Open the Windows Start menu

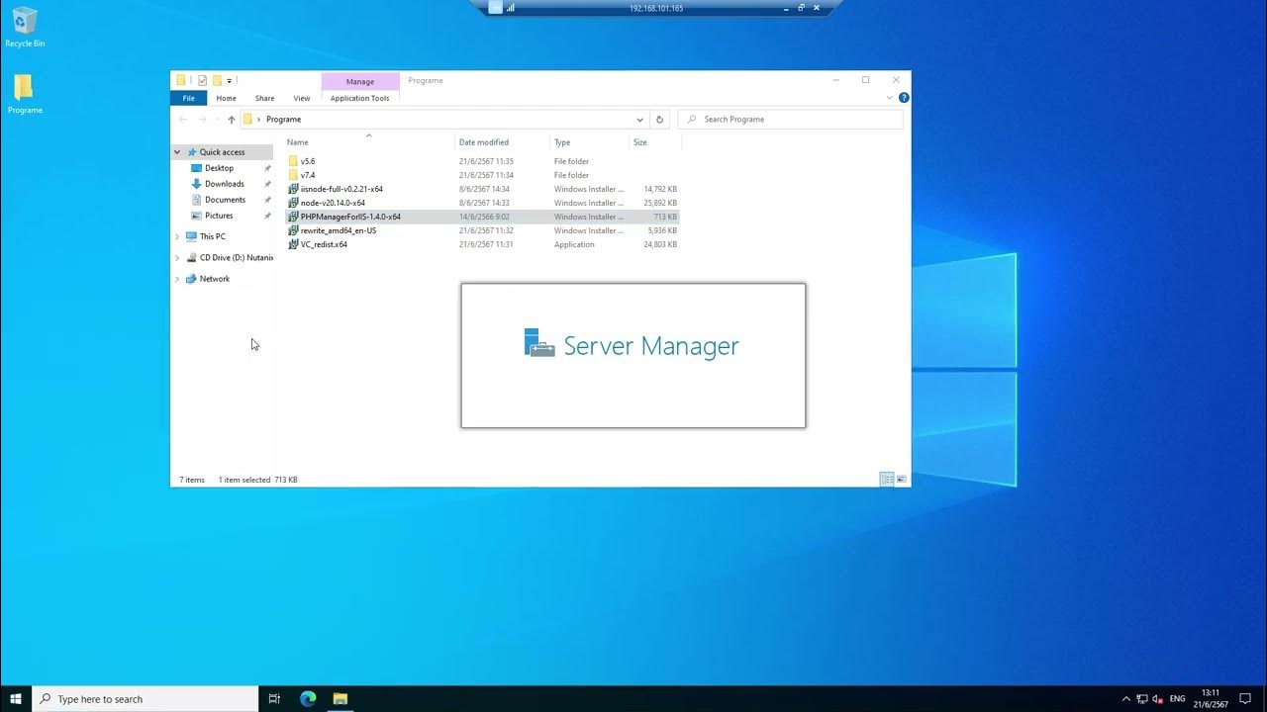(x=16, y=699)
